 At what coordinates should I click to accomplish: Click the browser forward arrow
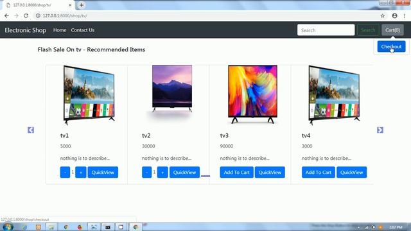coord(16,15)
